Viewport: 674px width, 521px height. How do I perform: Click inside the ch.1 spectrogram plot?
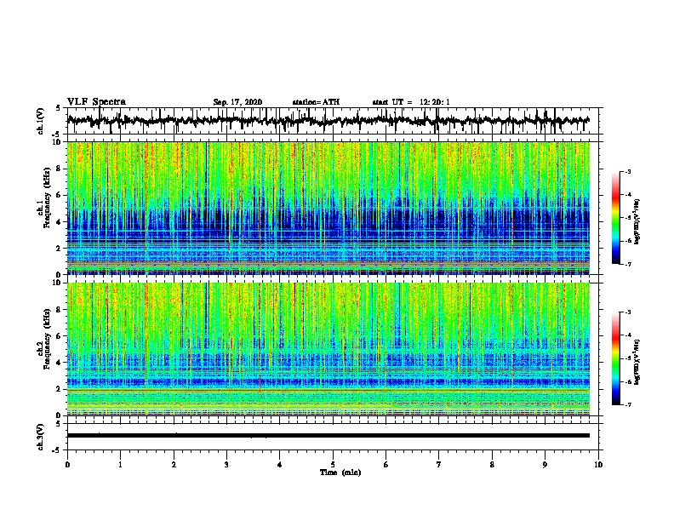tap(328, 208)
